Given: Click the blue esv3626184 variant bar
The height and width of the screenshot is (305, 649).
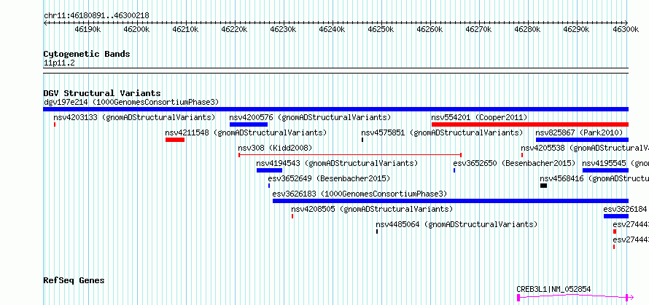Looking at the screenshot, I should [x=616, y=216].
